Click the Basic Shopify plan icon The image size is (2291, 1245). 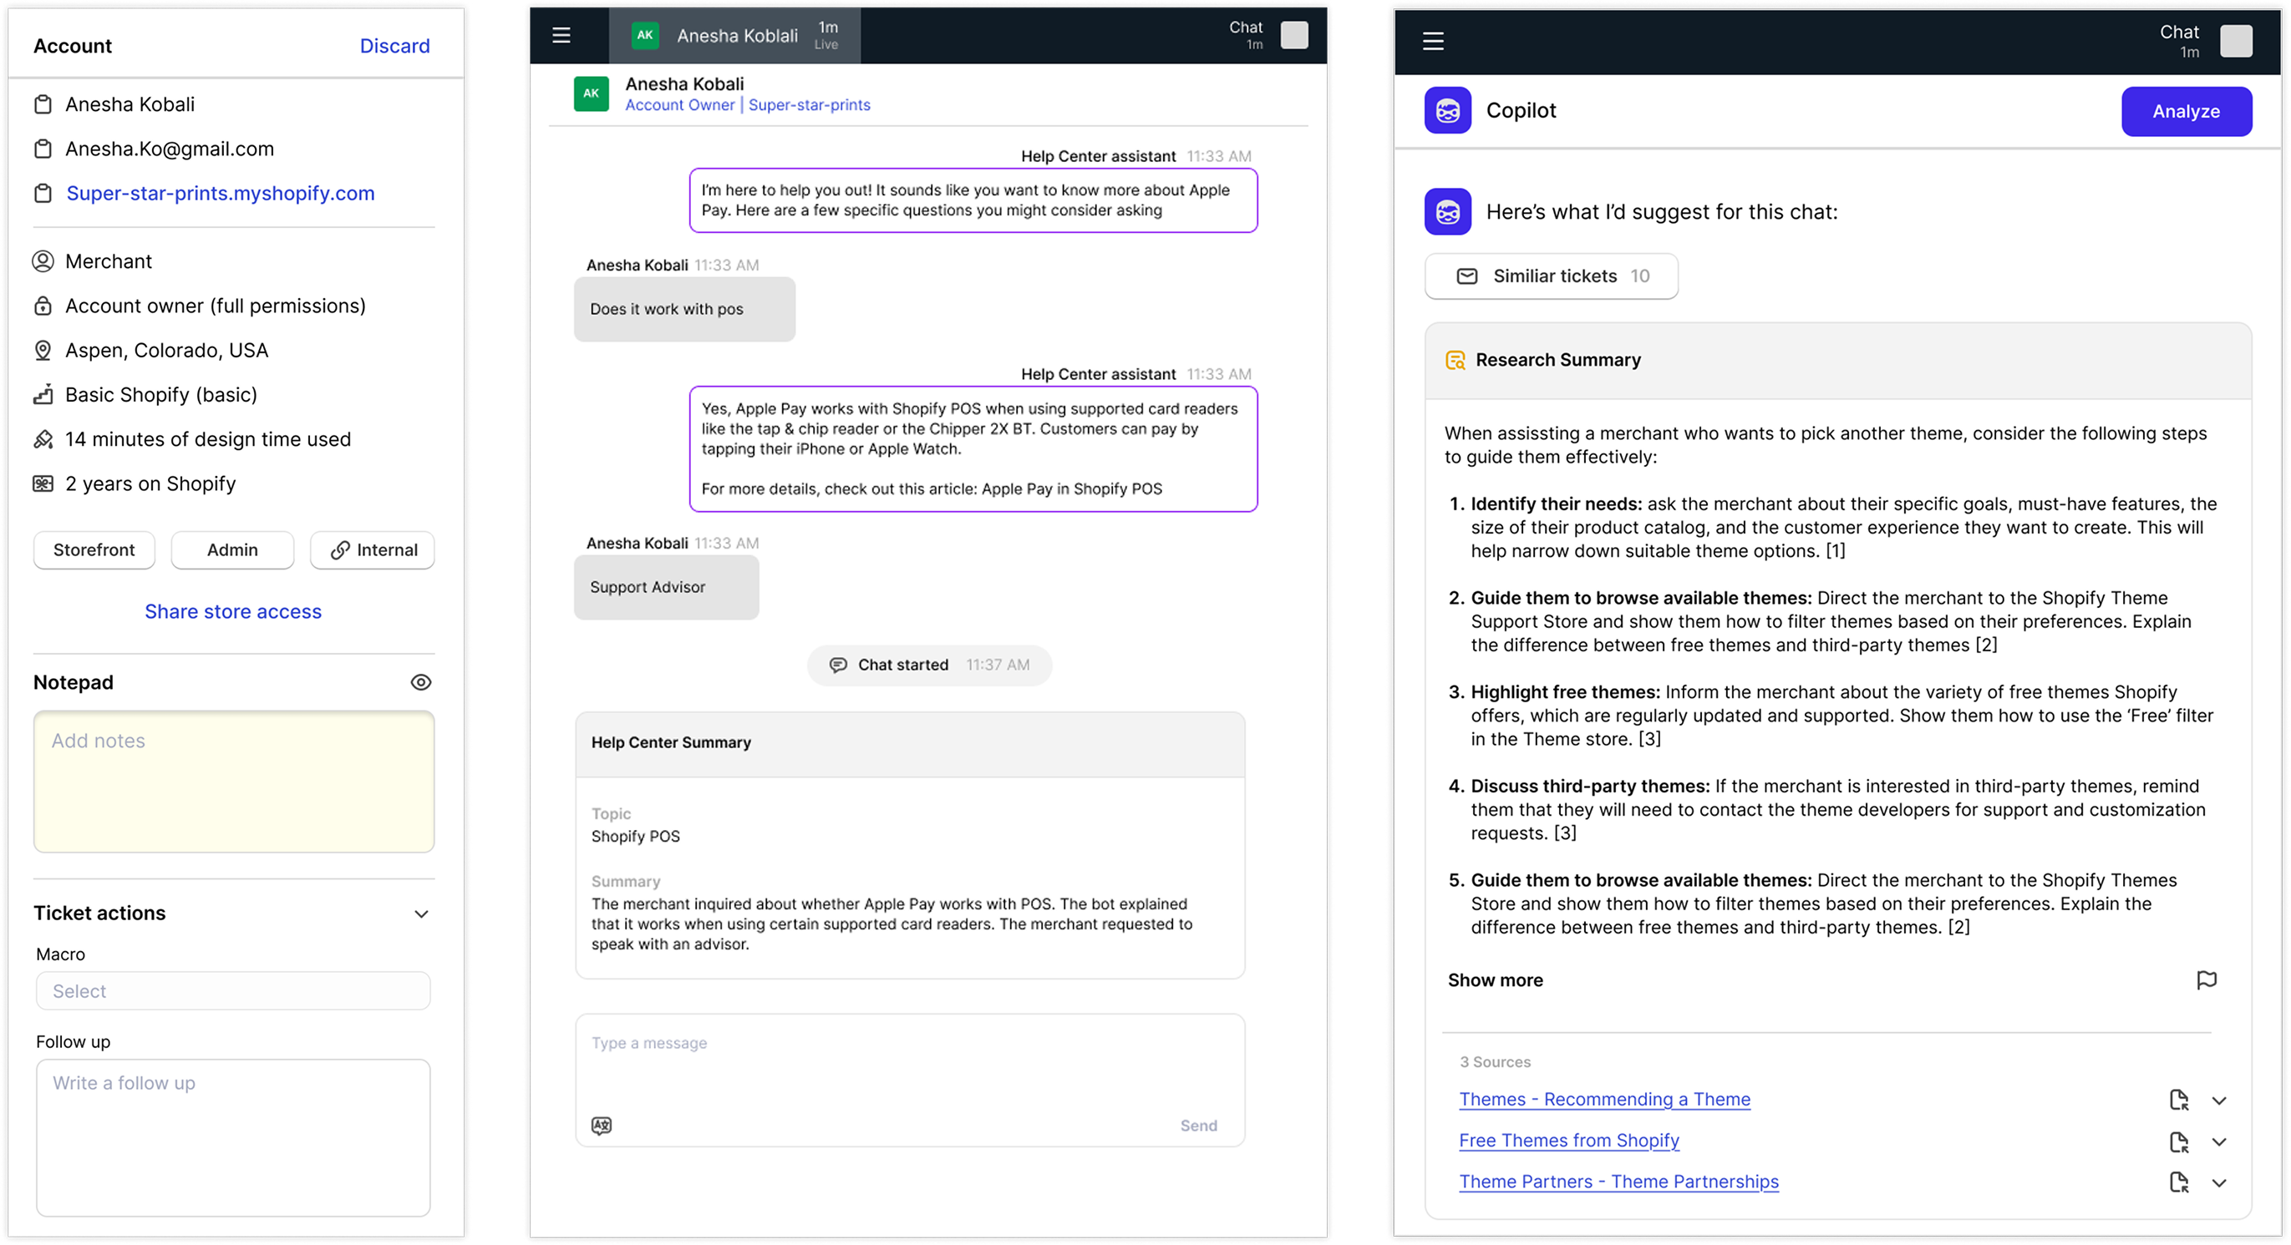pos(43,395)
